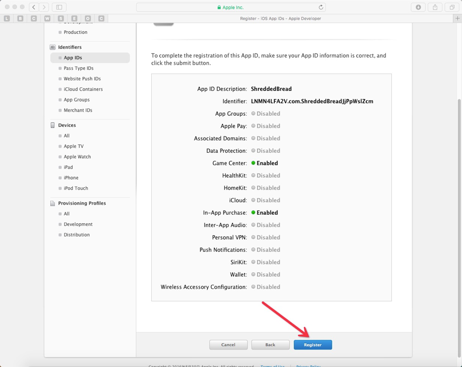Click the Identifiers section heading
Image resolution: width=462 pixels, height=367 pixels.
70,47
